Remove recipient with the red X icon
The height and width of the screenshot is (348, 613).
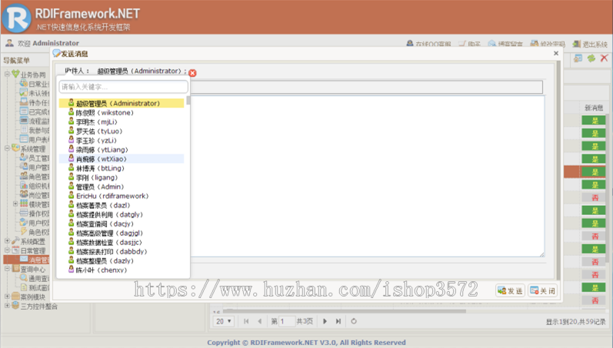pos(192,73)
